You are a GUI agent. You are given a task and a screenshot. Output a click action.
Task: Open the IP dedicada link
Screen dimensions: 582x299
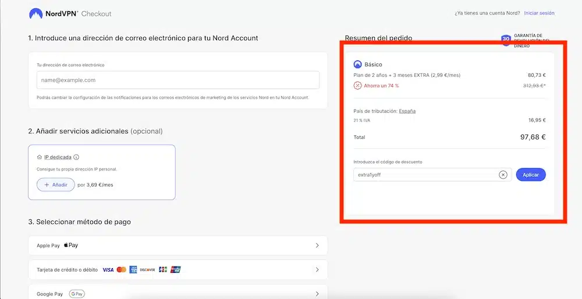pos(58,157)
